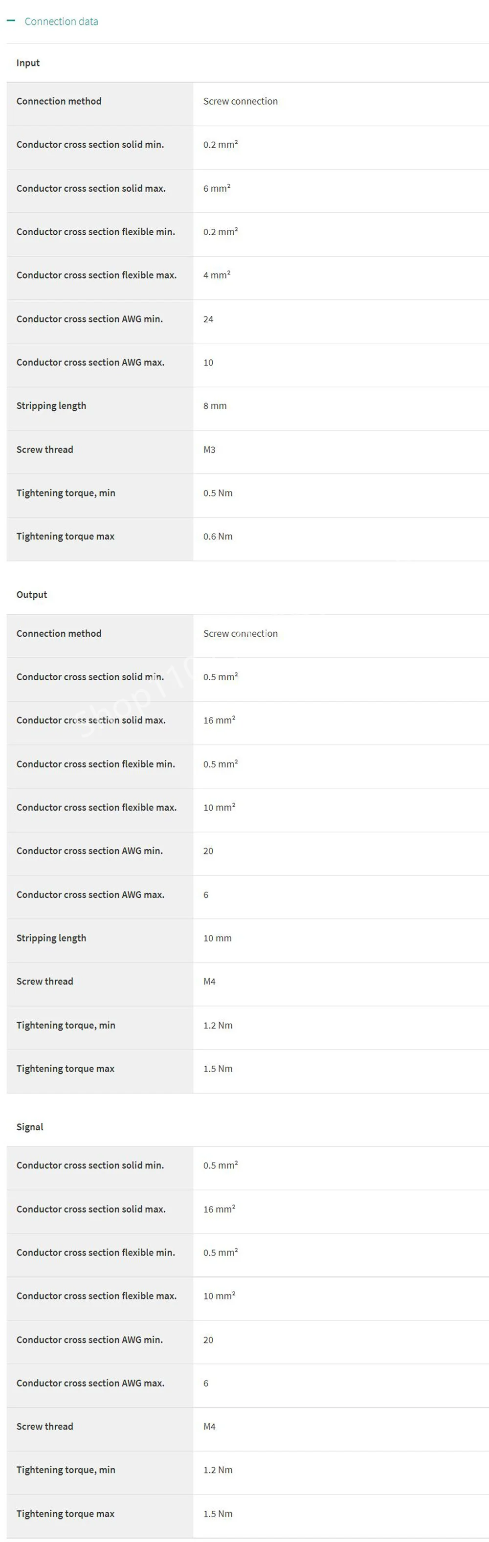Click the 4 mm² flexible max. value
This screenshot has height=1542, width=489.
tap(217, 275)
